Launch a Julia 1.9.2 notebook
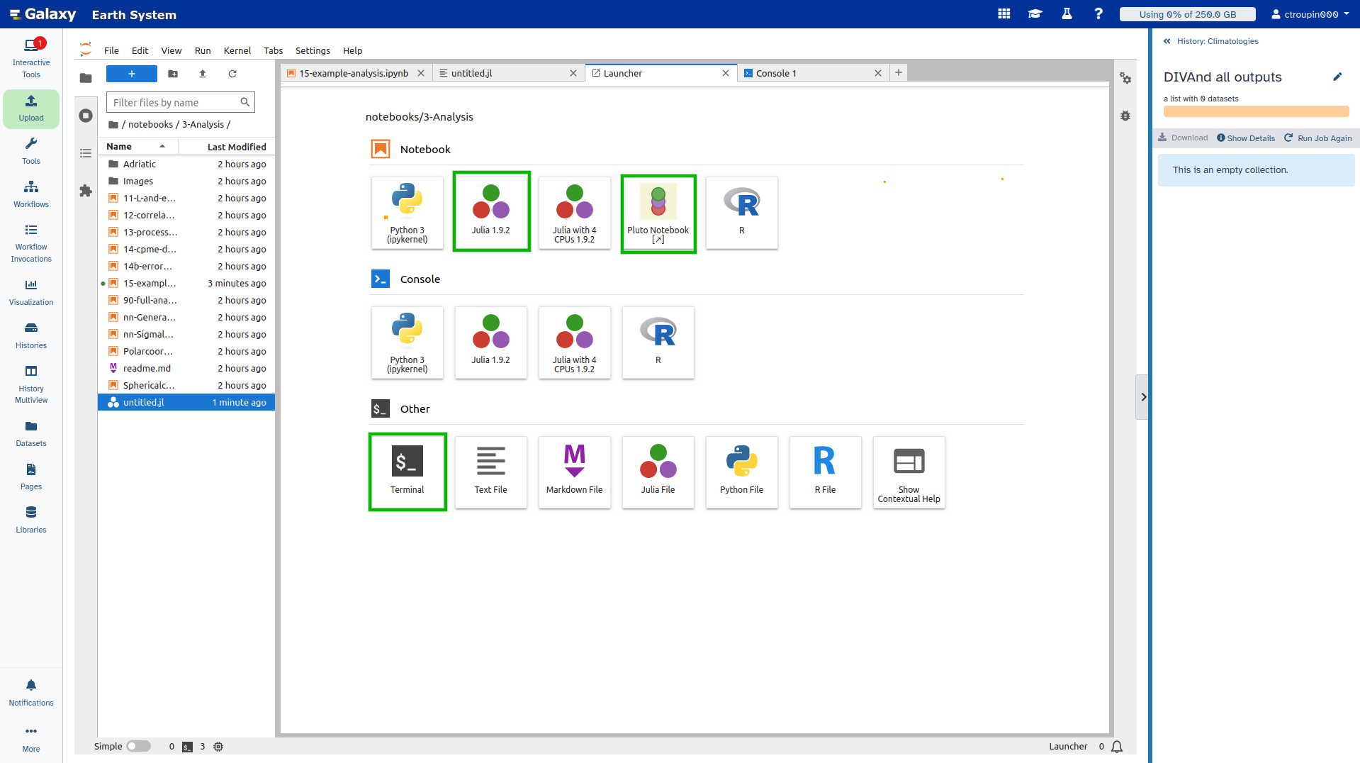 pyautogui.click(x=491, y=211)
